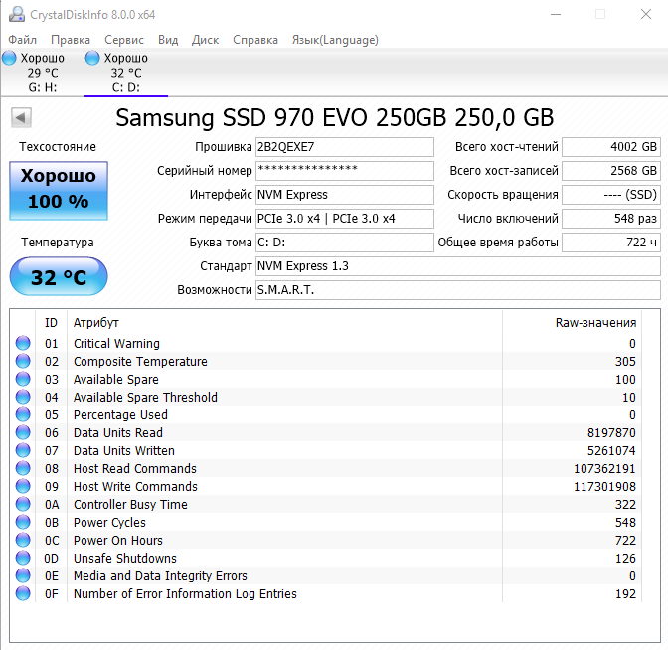Click the NVM Express 1.3 standard field
This screenshot has height=650, width=668.
pyautogui.click(x=458, y=266)
